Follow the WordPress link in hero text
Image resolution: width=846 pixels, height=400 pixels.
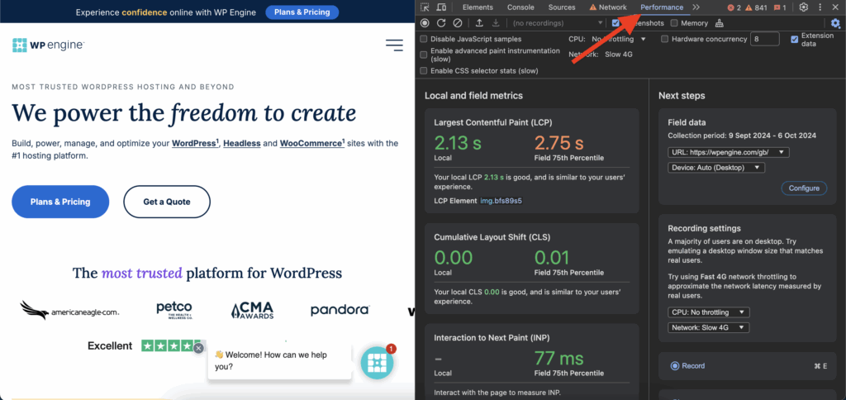click(195, 143)
